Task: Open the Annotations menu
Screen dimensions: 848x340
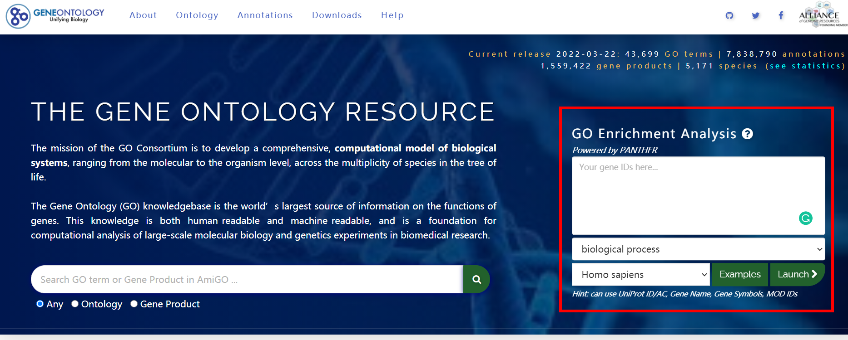Action: 265,15
